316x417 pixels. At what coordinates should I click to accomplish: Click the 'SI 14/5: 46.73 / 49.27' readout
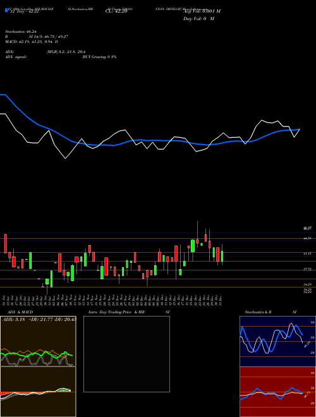[x=49, y=37]
